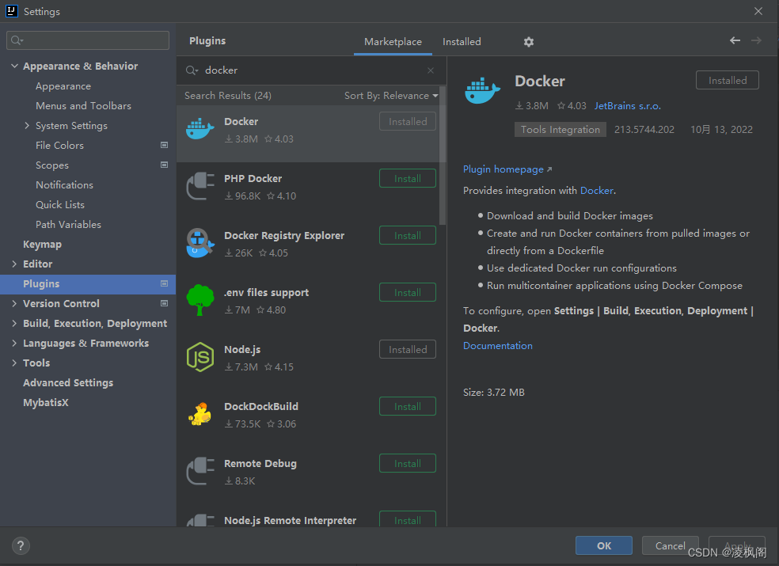Viewport: 779px width, 566px height.
Task: Select the Marketplace tab
Action: tap(393, 41)
